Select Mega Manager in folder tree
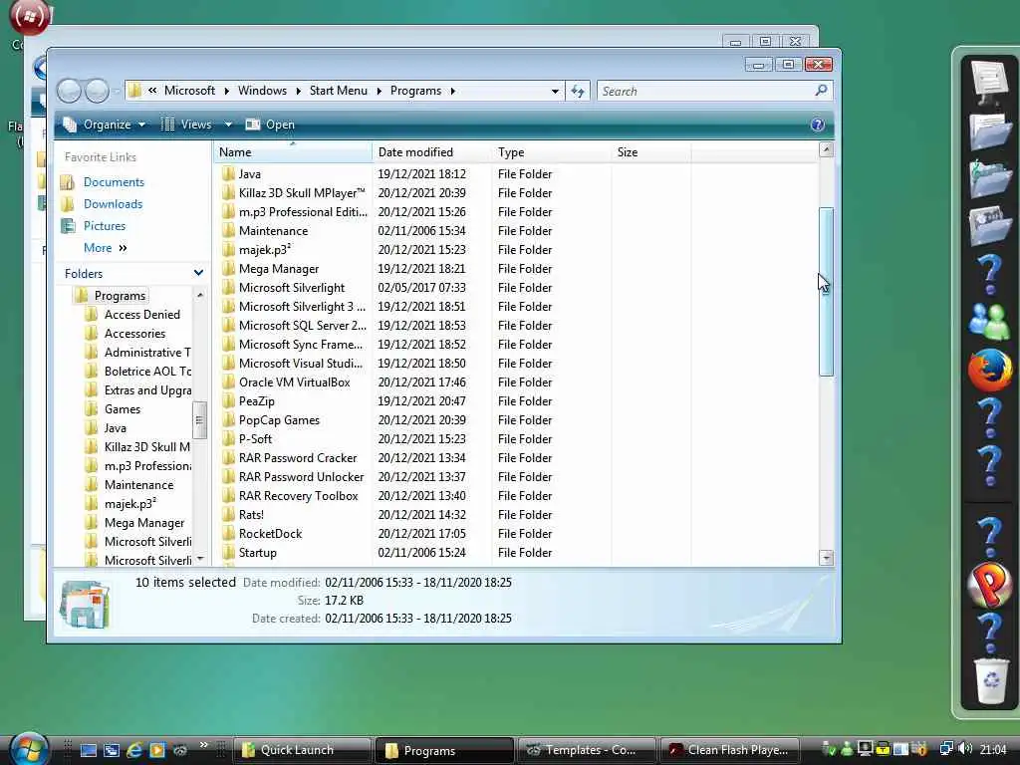Viewport: 1020px width, 765px height. click(144, 523)
